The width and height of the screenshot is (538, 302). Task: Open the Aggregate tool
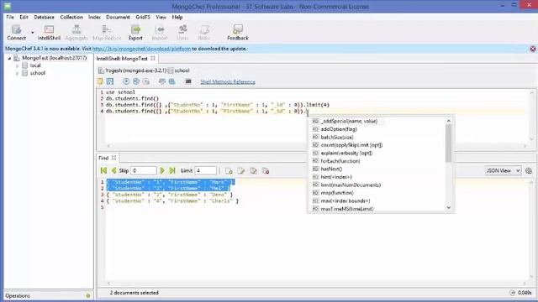76,33
